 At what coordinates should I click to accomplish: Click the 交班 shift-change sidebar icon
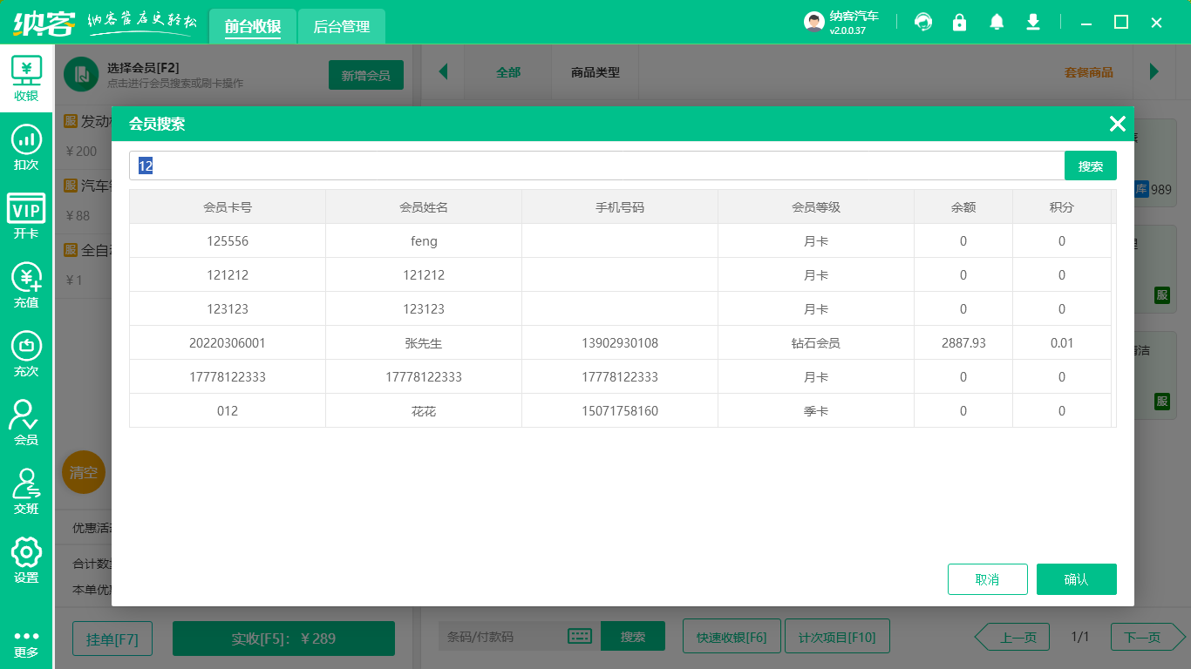point(26,488)
